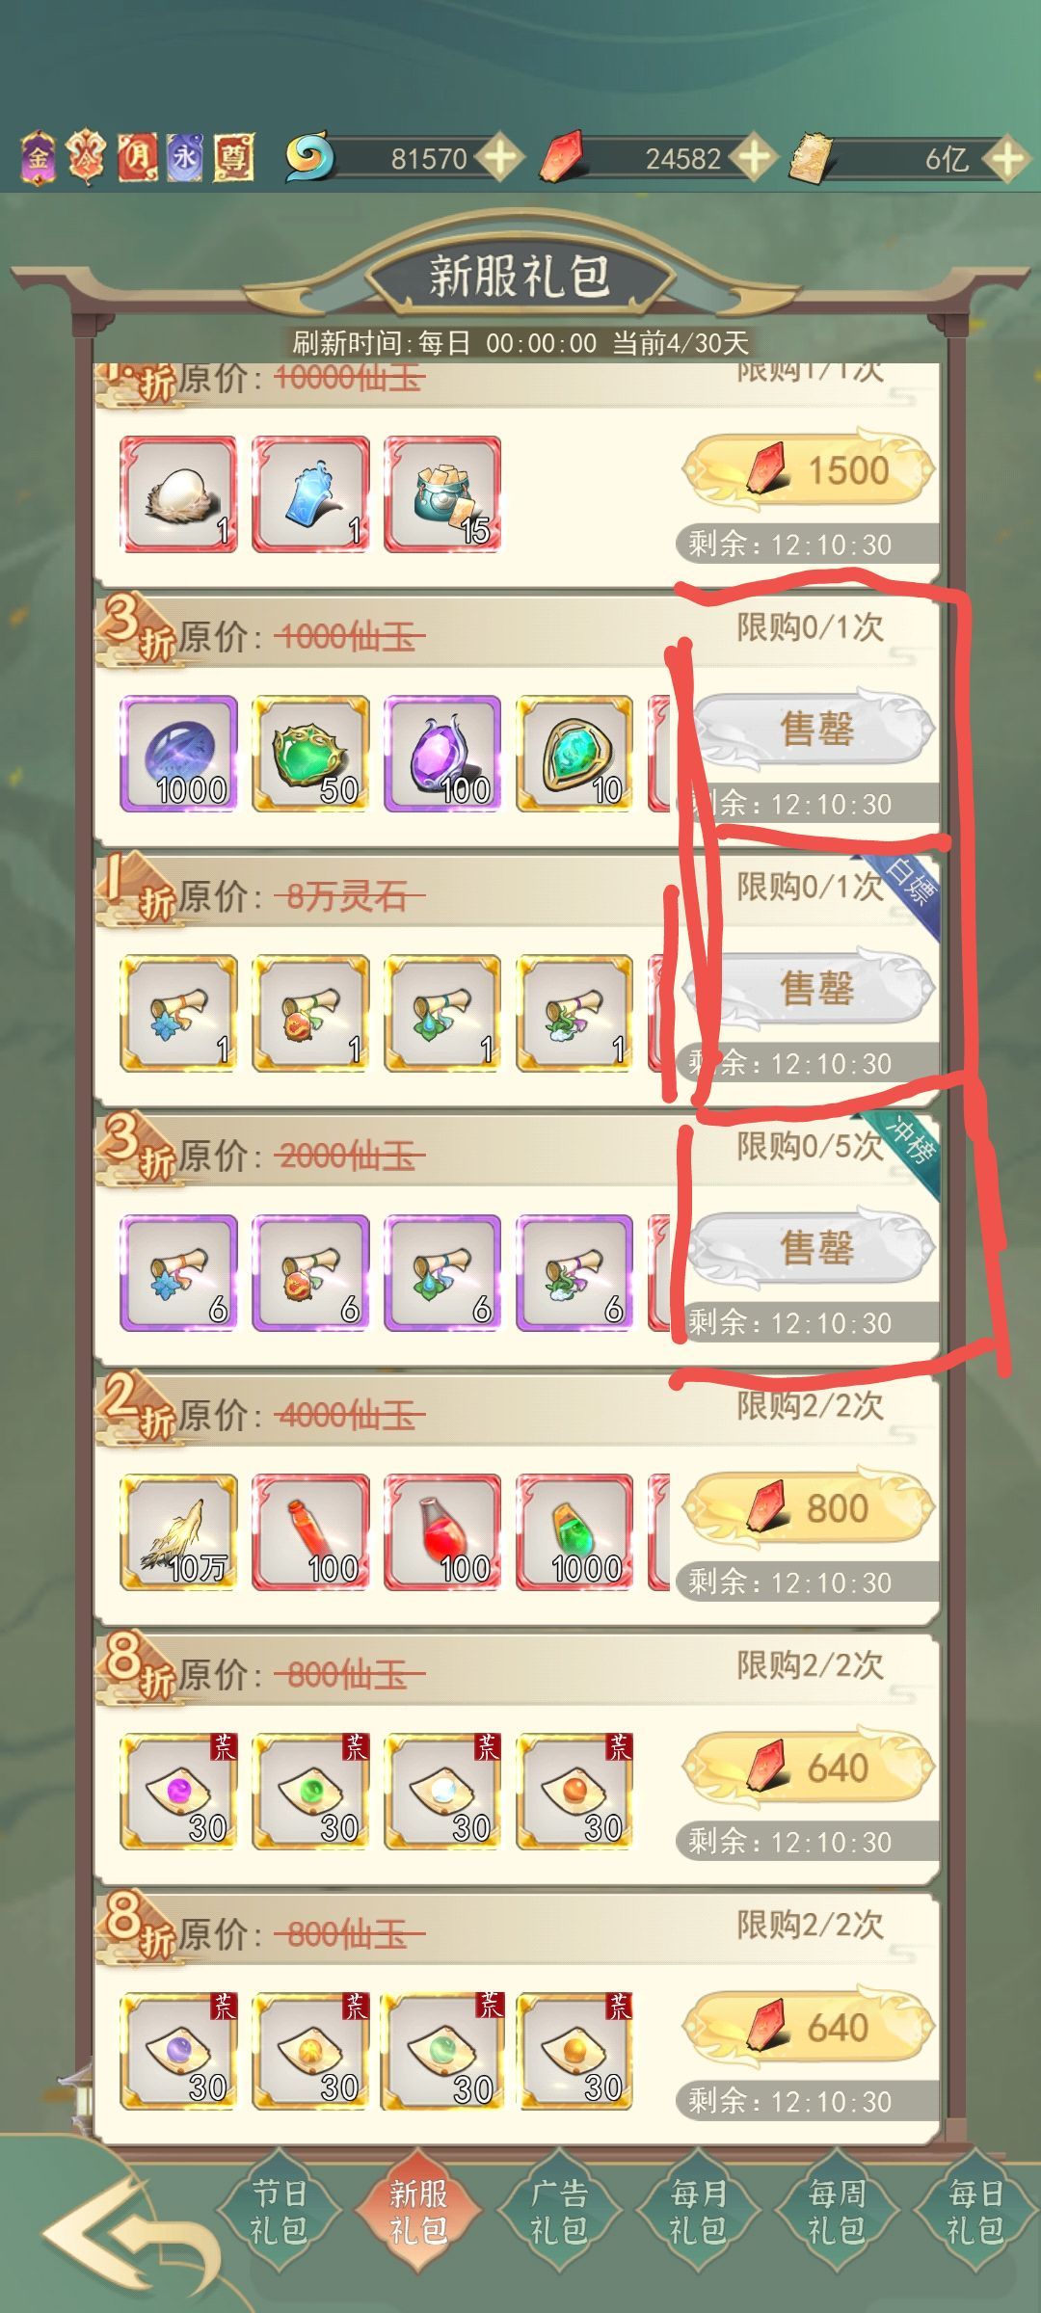Open the 尊 badge icon
The width and height of the screenshot is (1041, 2313).
coord(233,157)
